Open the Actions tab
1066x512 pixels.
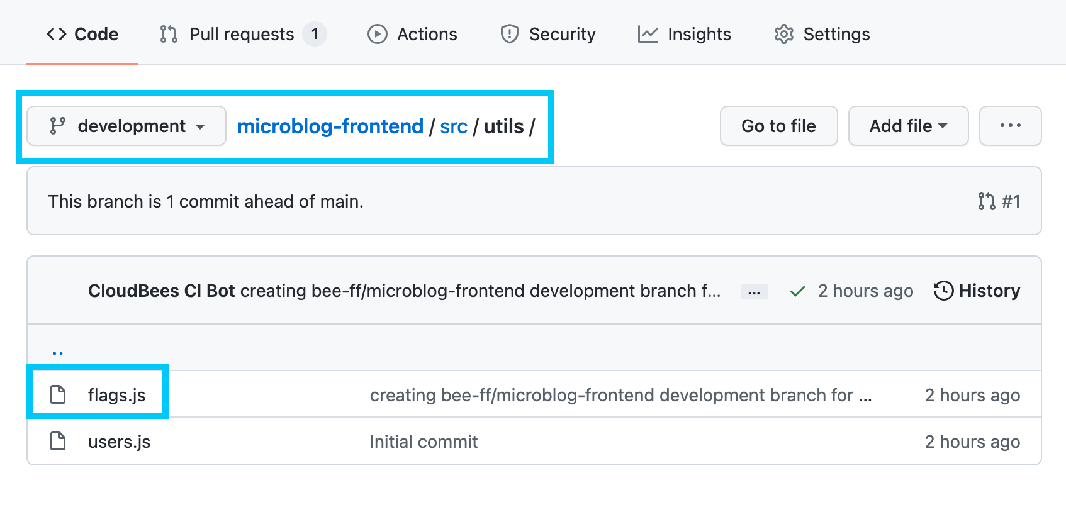point(413,34)
